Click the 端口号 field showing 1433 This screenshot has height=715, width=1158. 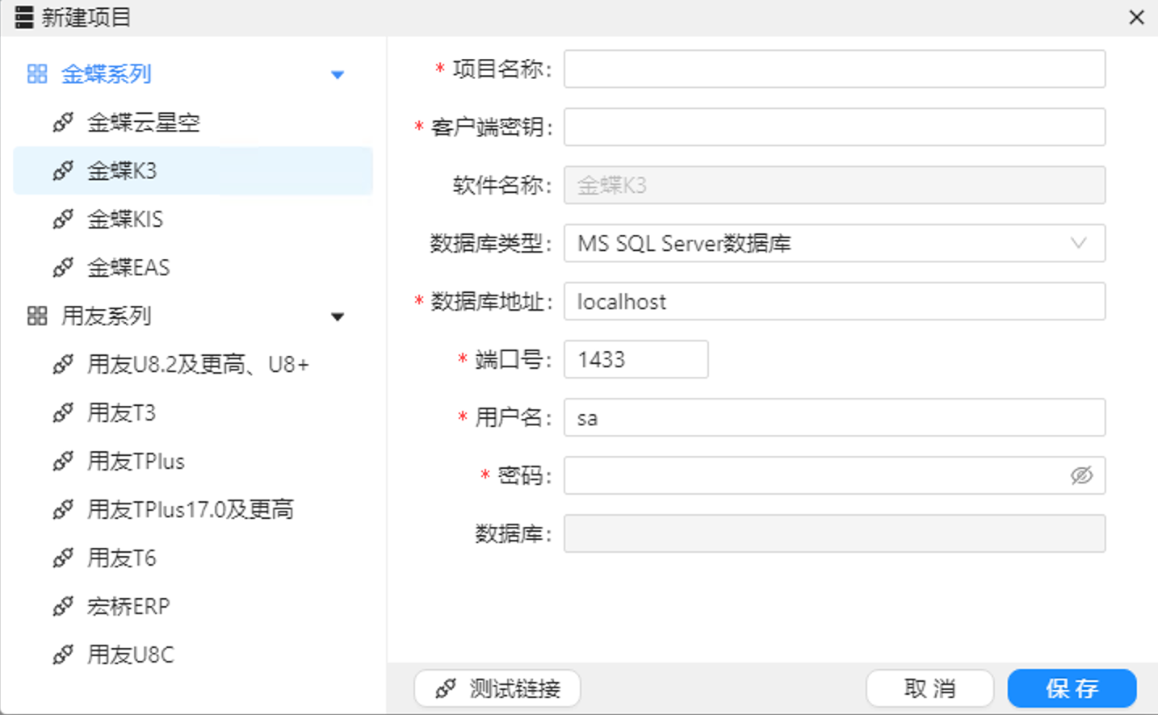636,360
